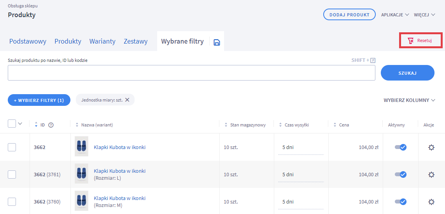Expand Wybierz kolumny column chooser
445x214 pixels.
409,100
